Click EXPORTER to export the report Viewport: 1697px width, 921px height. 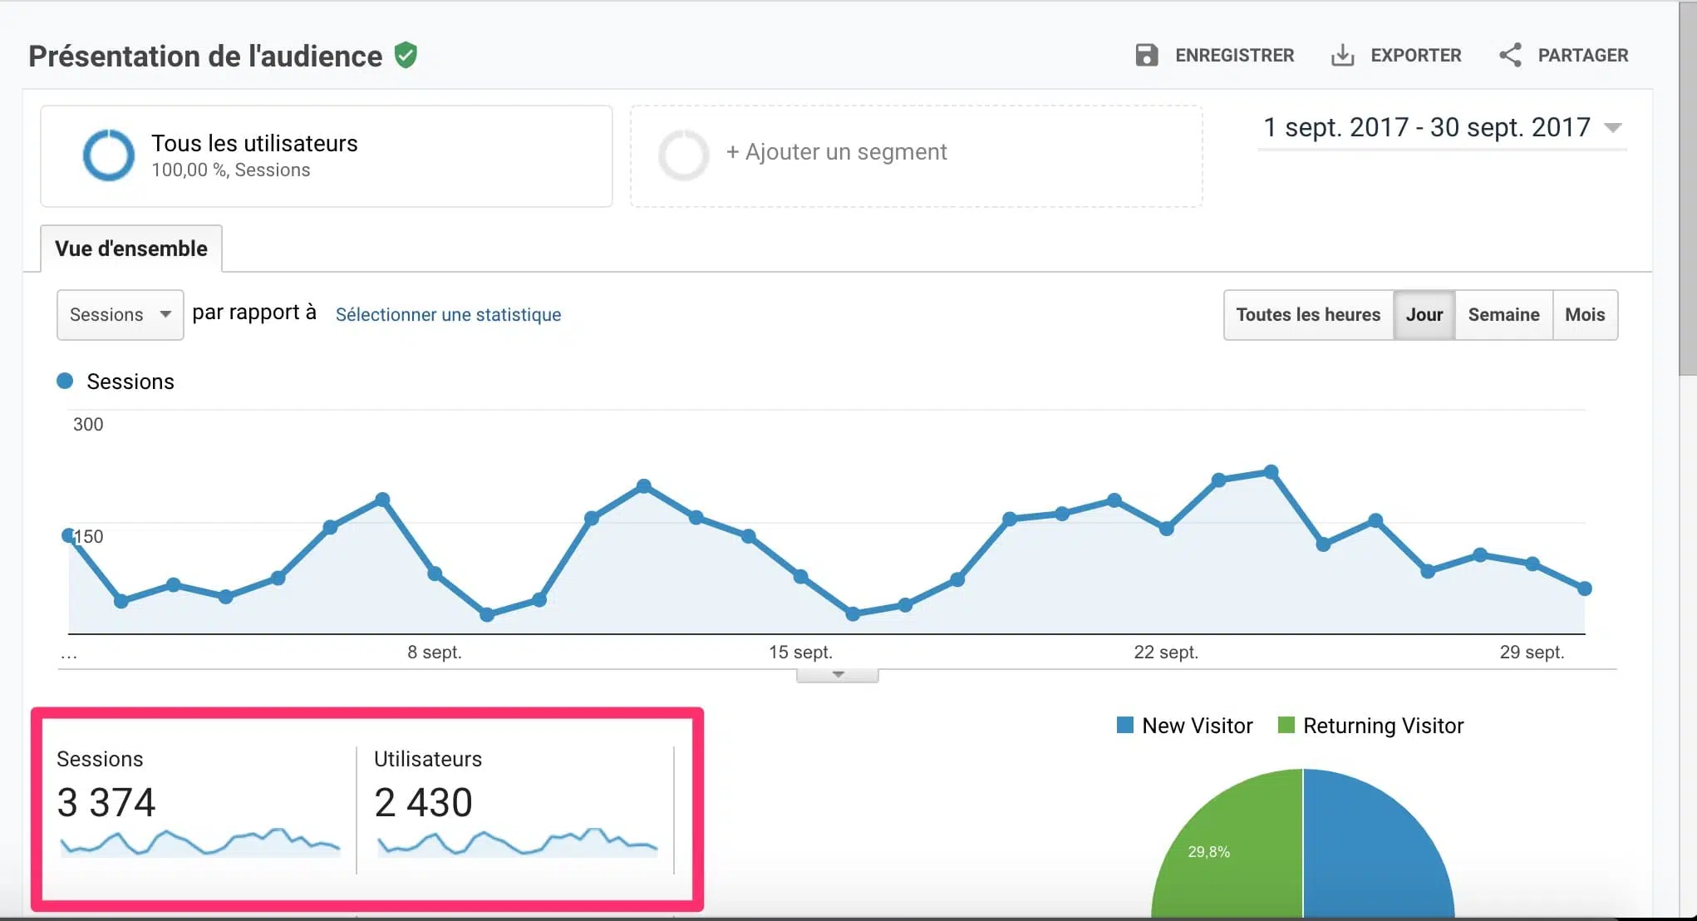[1415, 55]
